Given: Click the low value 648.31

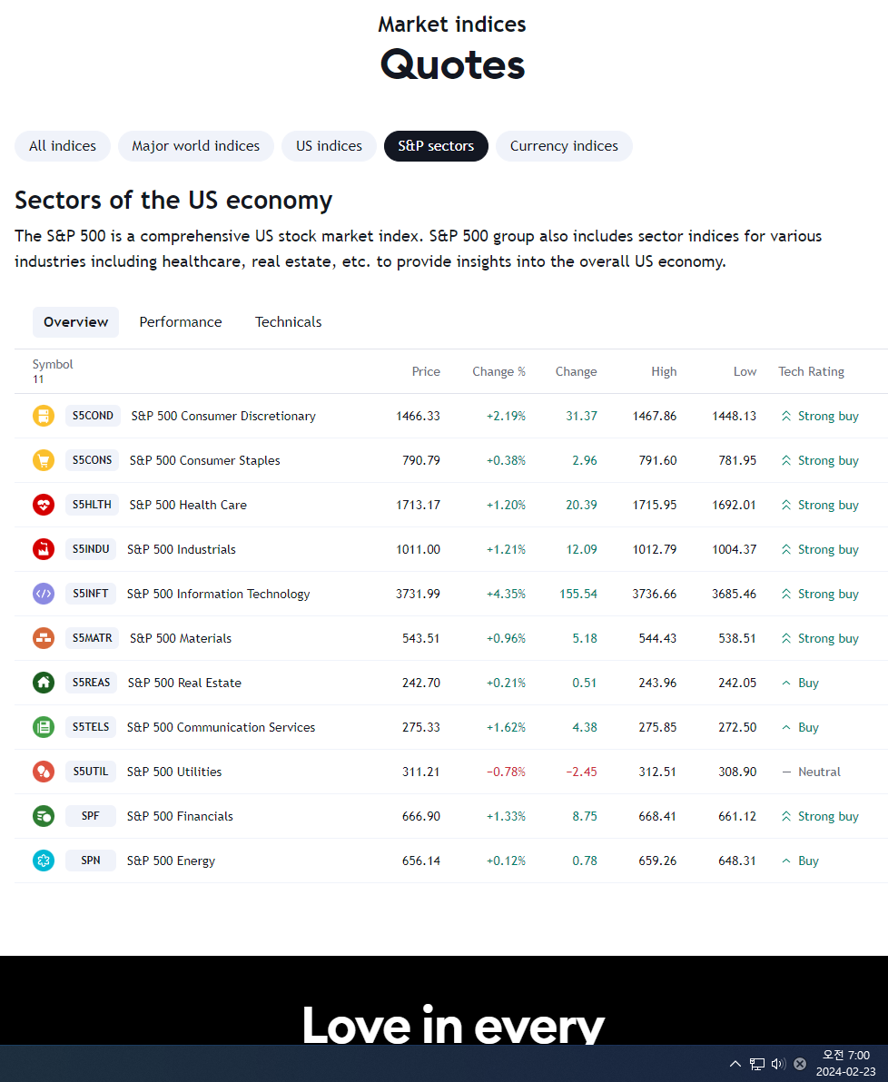Looking at the screenshot, I should click(x=736, y=861).
